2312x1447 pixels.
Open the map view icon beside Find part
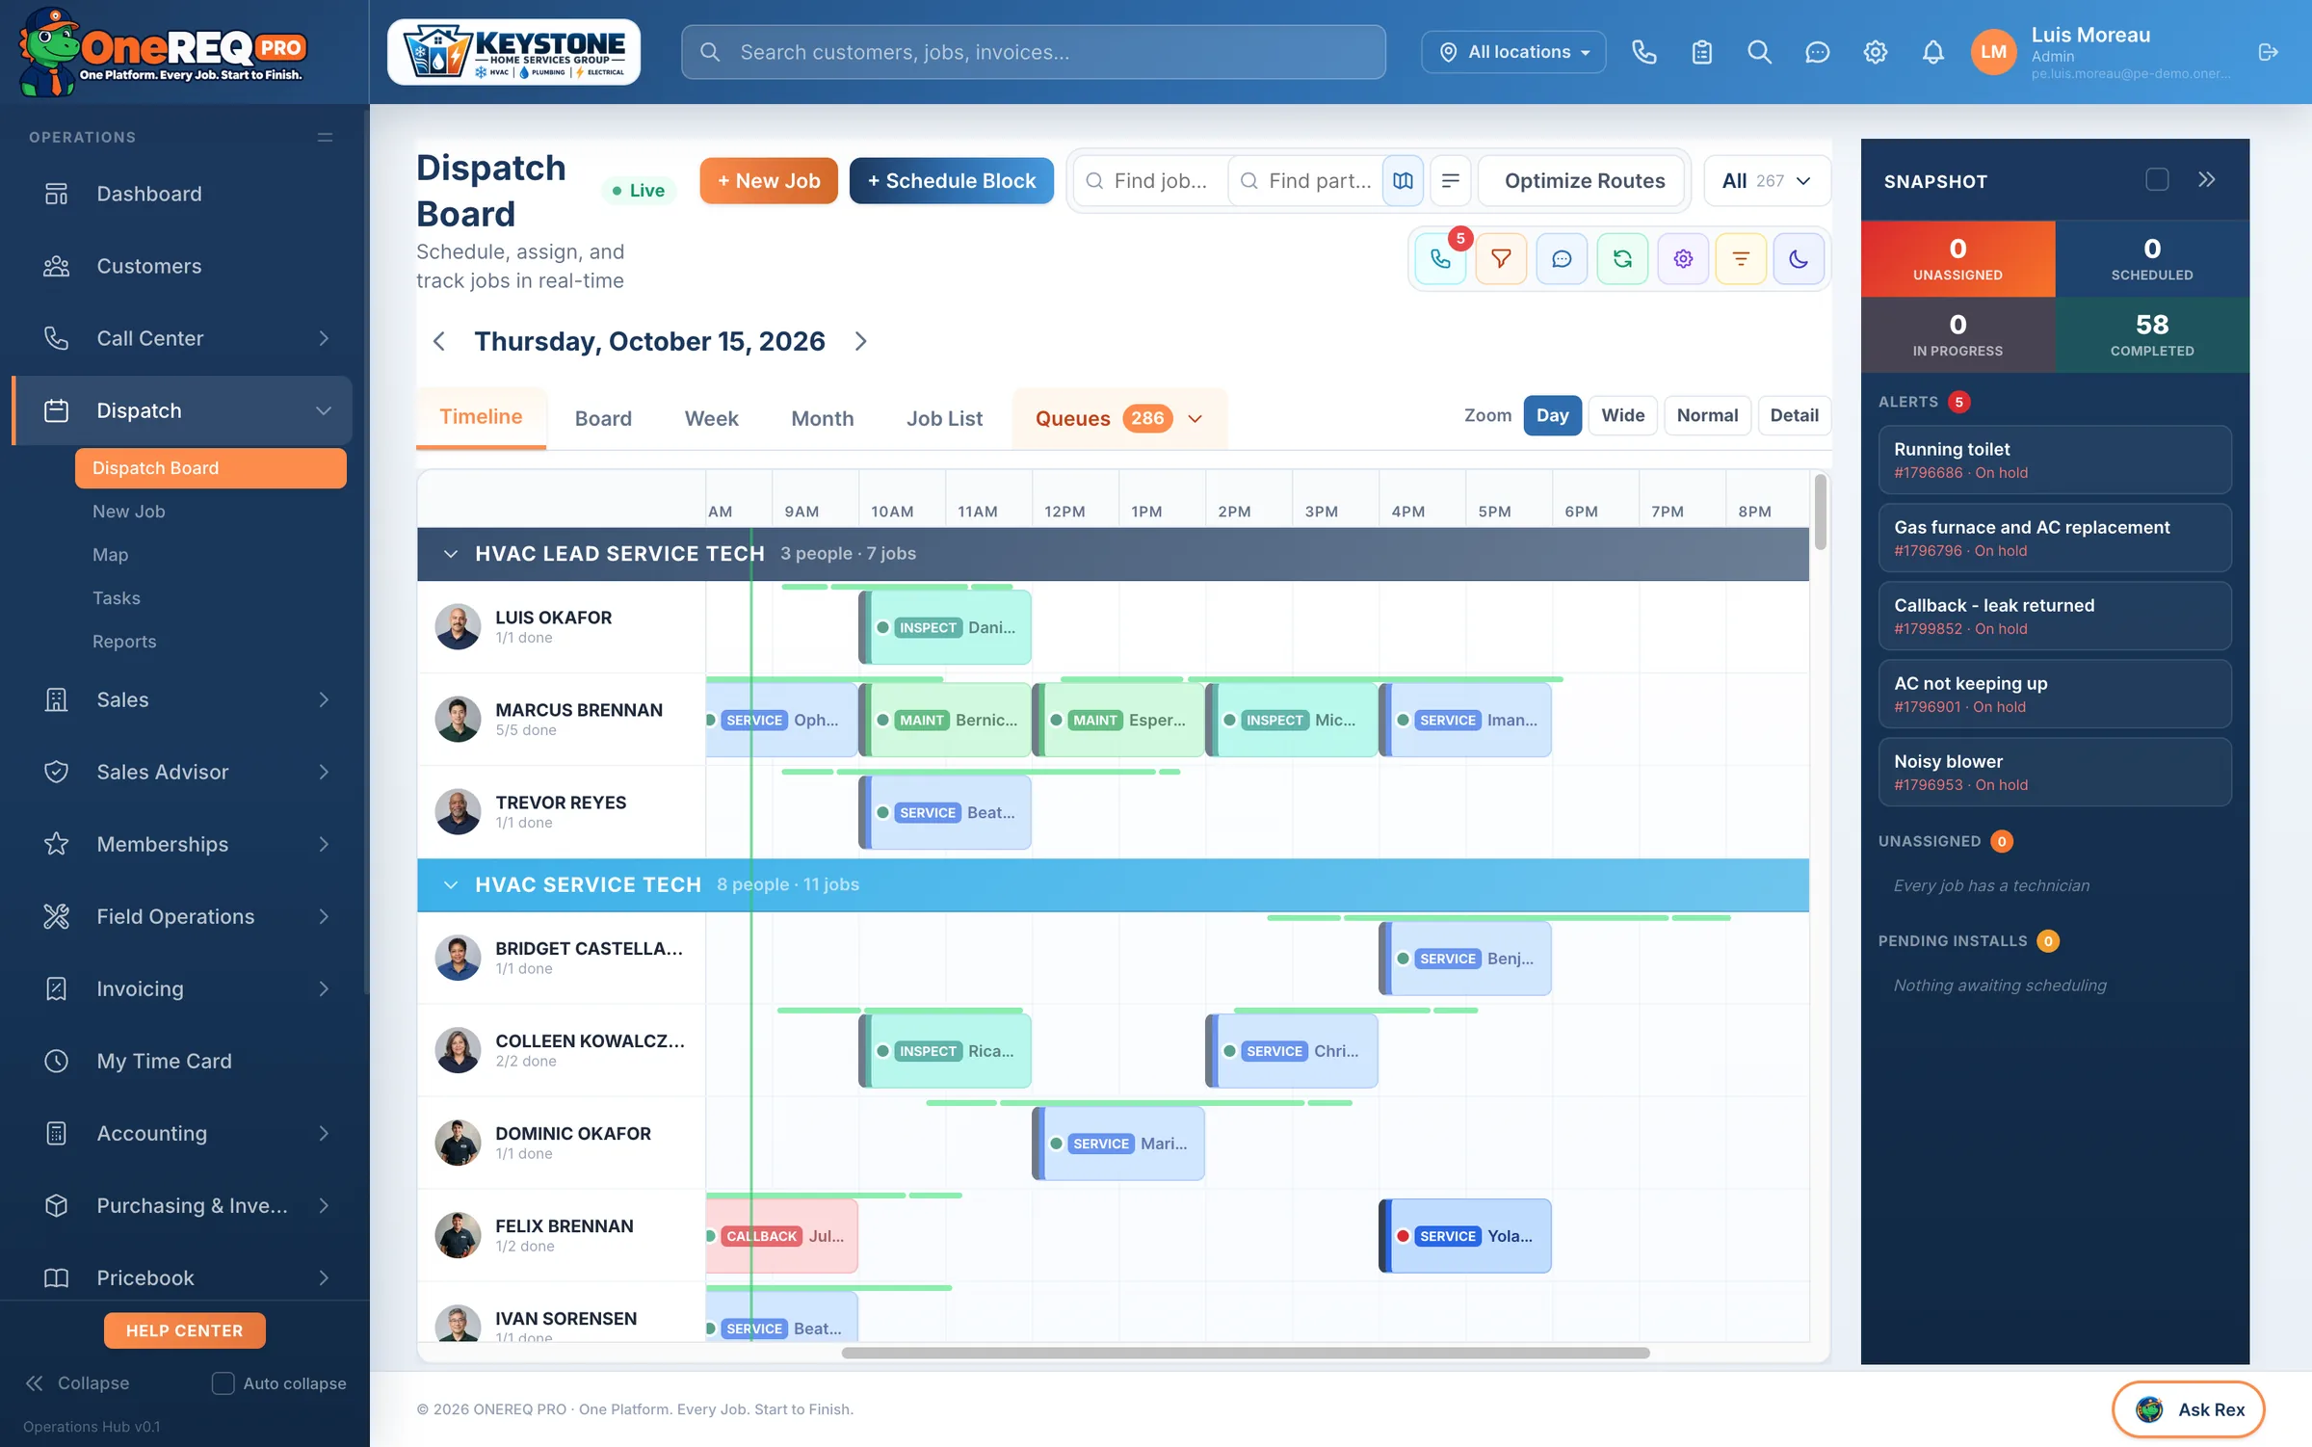click(x=1403, y=180)
